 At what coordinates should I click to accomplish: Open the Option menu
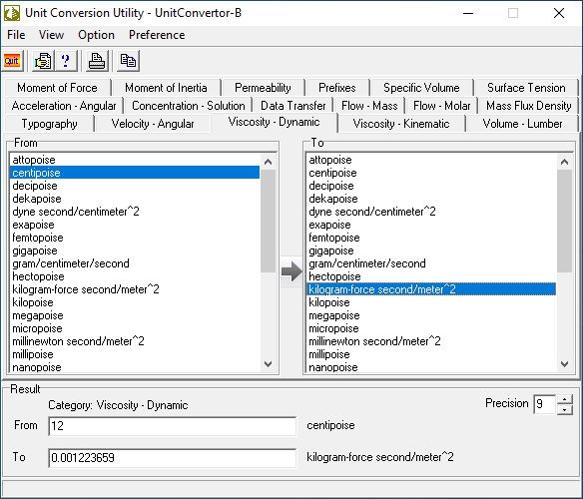click(96, 35)
